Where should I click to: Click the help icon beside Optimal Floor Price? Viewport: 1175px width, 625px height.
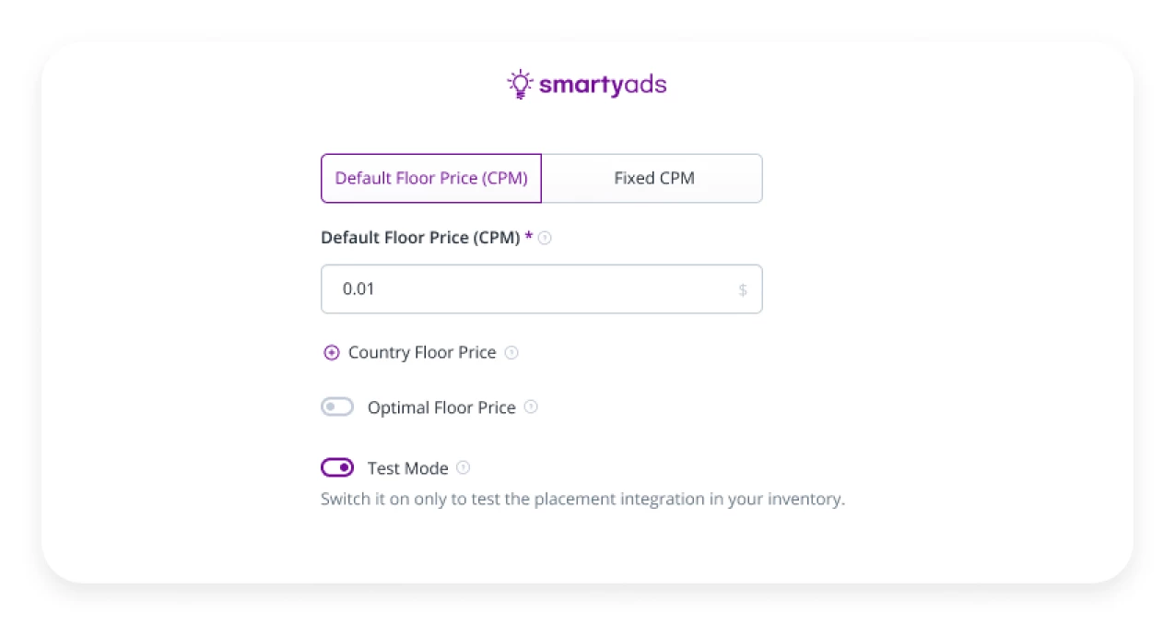(531, 407)
